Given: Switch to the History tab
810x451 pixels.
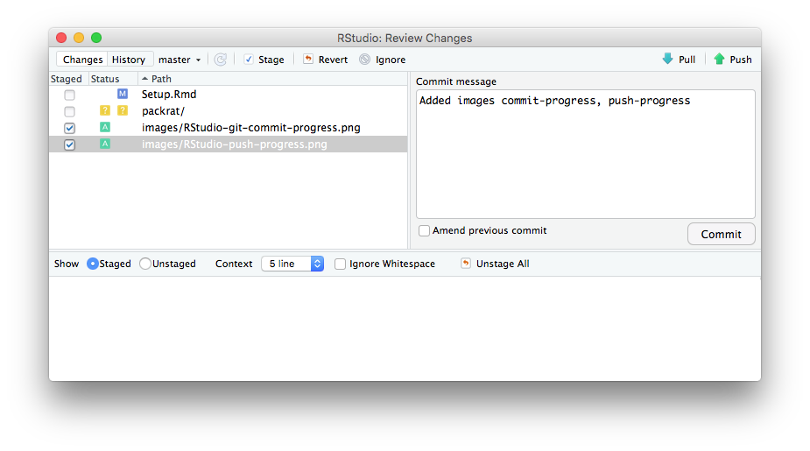Looking at the screenshot, I should 129,60.
